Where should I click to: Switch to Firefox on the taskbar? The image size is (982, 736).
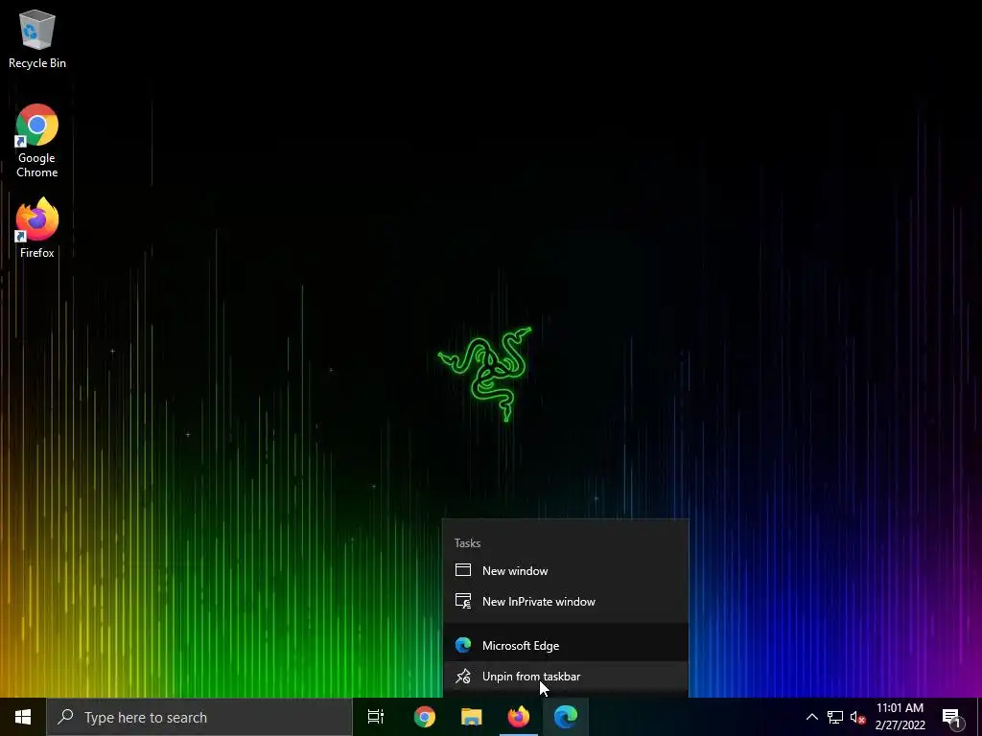point(519,717)
